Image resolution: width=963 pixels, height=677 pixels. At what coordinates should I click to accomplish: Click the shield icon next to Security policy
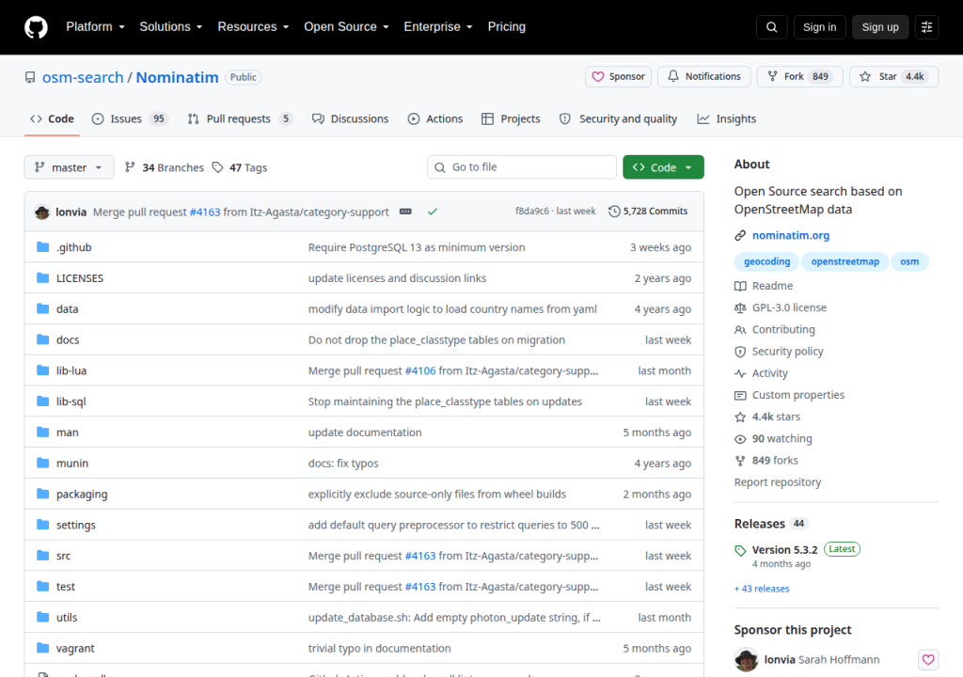pyautogui.click(x=740, y=352)
